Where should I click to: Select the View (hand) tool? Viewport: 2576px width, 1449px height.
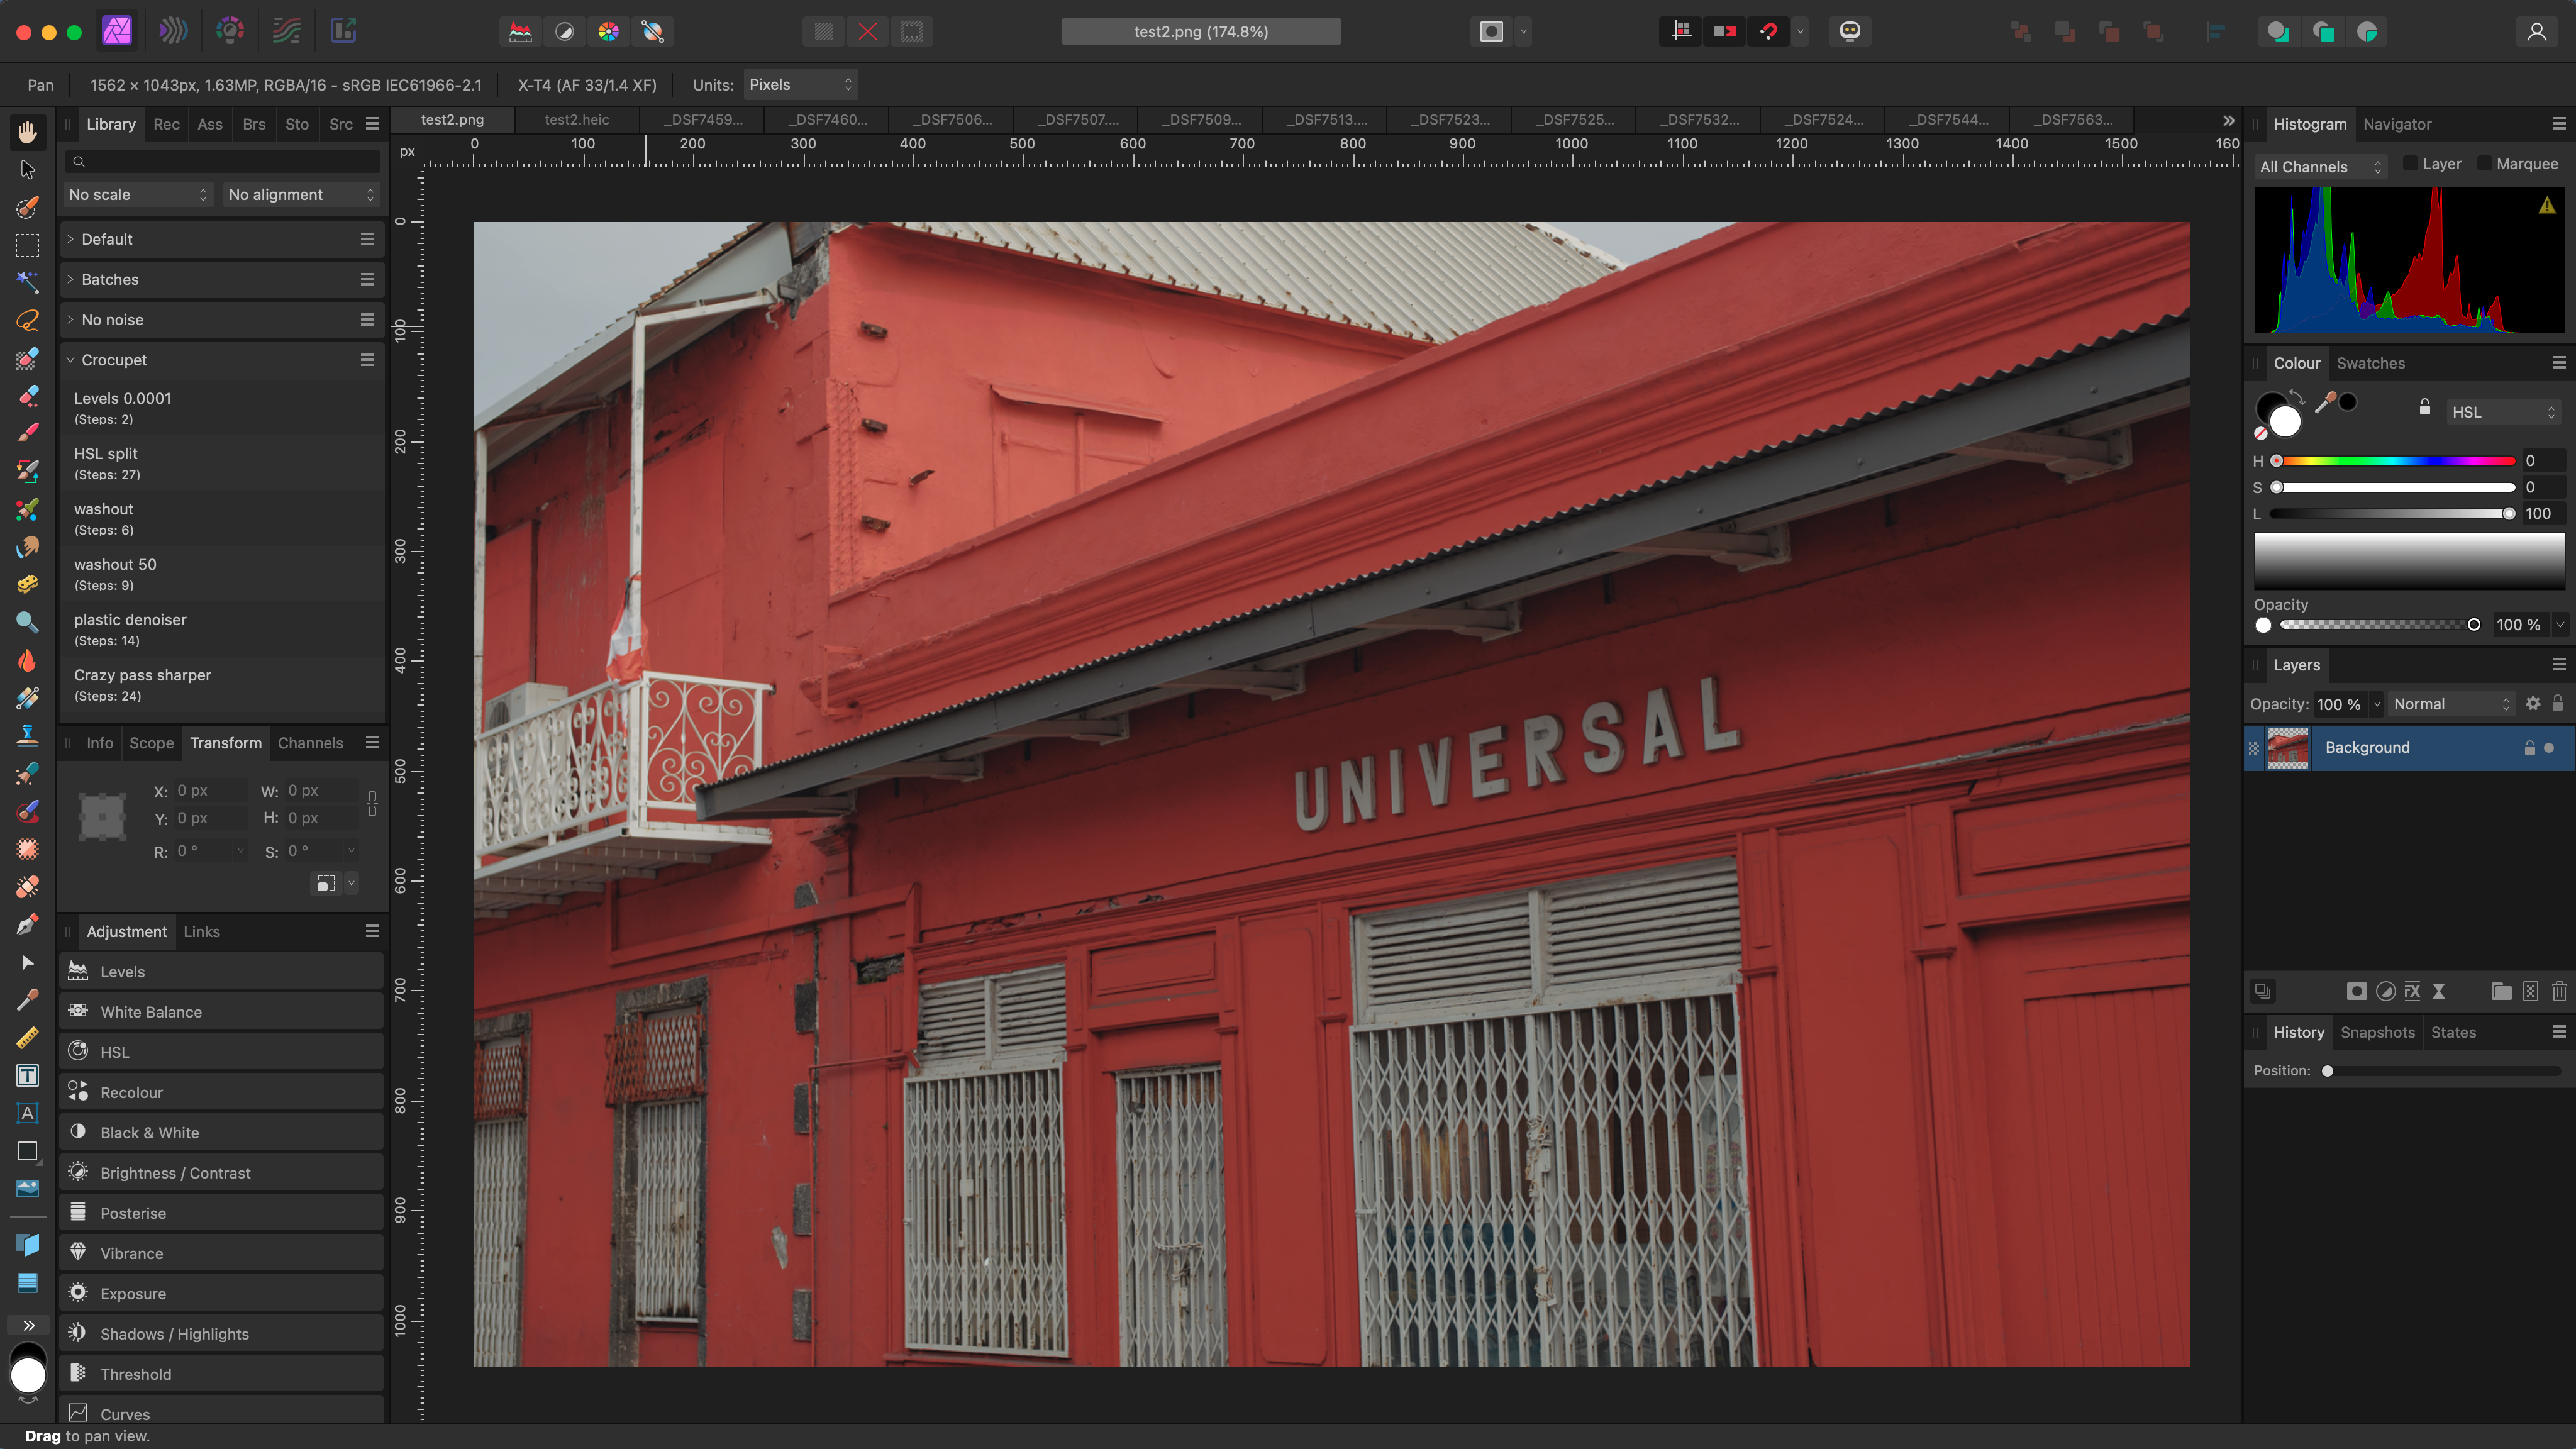click(27, 131)
